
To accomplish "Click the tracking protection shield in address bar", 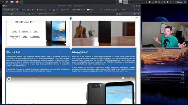I will click(x=26, y=14).
